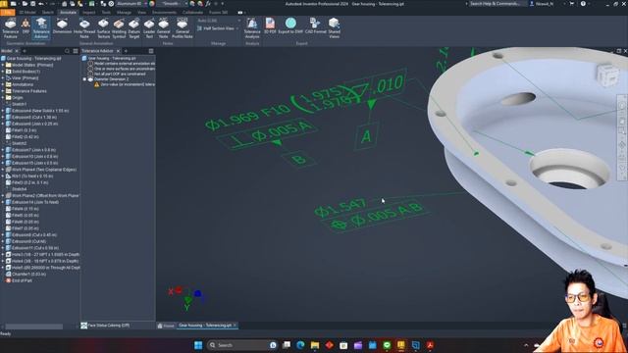Select the Datum Target tool

(x=134, y=28)
